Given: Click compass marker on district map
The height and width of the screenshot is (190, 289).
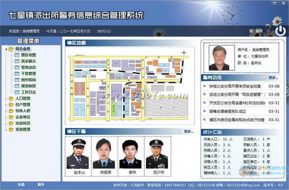Looking at the screenshot, I should point(184,53).
